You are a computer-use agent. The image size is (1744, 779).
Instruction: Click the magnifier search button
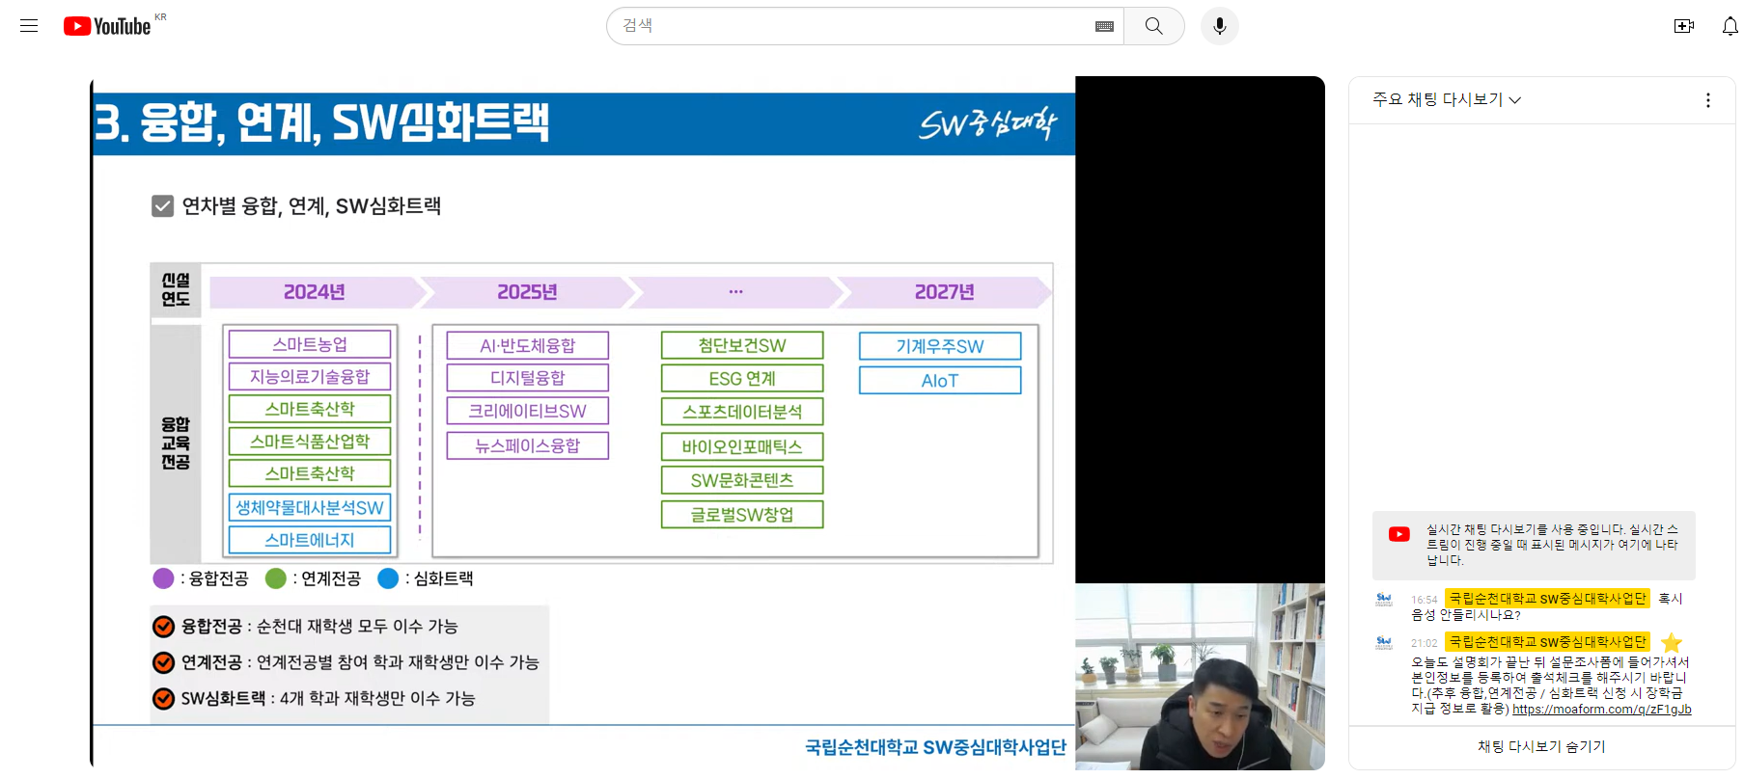click(x=1153, y=26)
